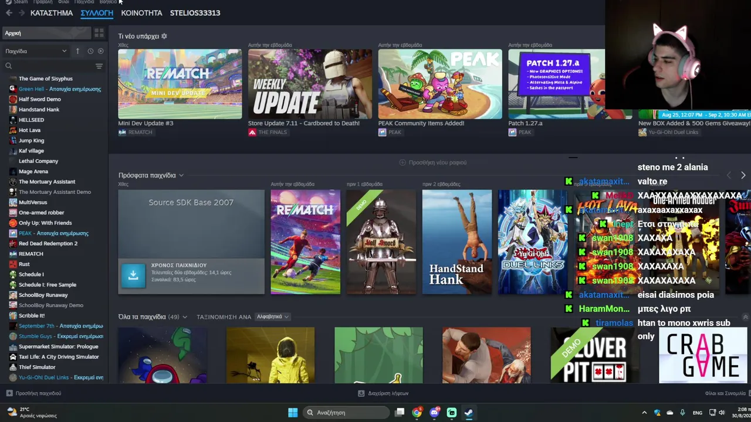This screenshot has width=751, height=422.
Task: Select REMATCH in the game list
Action: pos(31,254)
